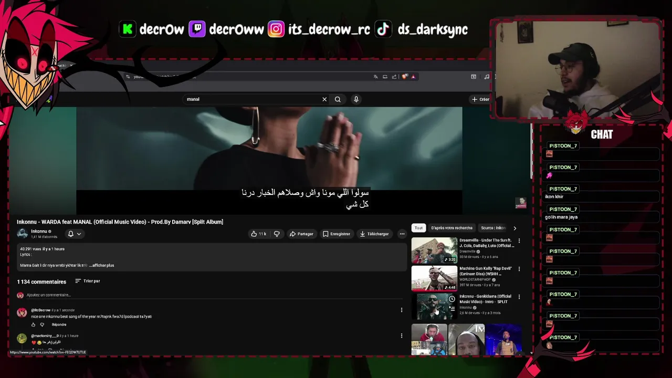Open the three-dot more actions under video

[x=402, y=234]
